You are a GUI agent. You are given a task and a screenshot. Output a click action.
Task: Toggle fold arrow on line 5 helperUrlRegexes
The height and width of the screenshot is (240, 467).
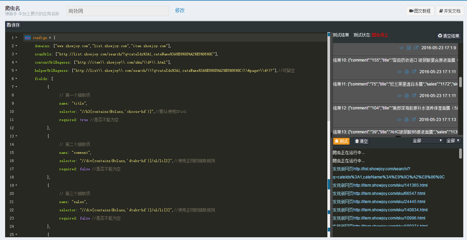[x=16, y=70]
